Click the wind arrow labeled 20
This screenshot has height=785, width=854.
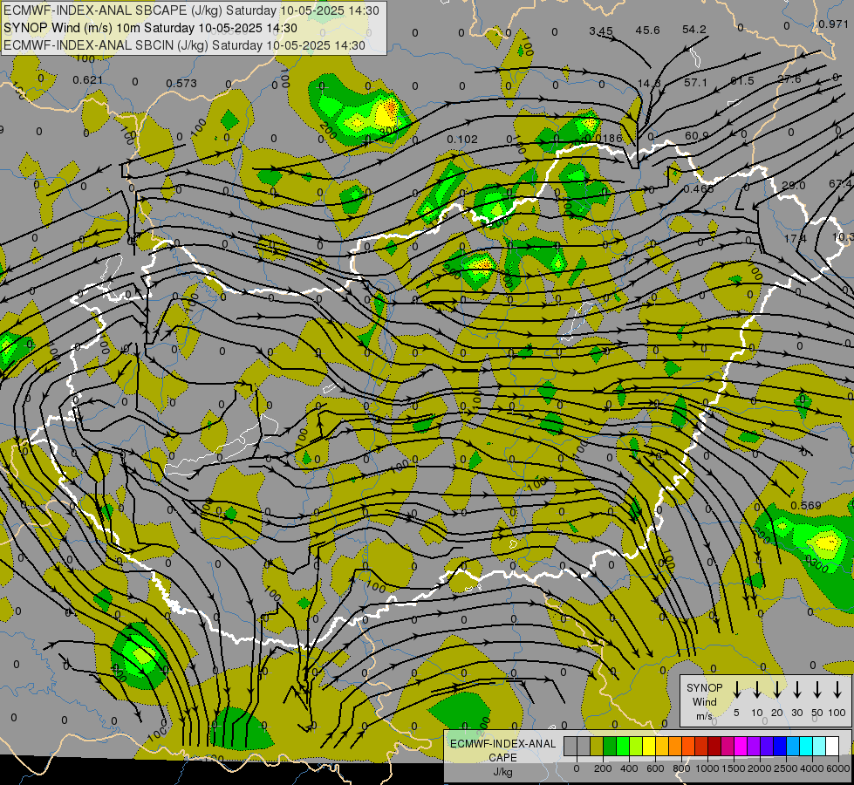point(777,689)
